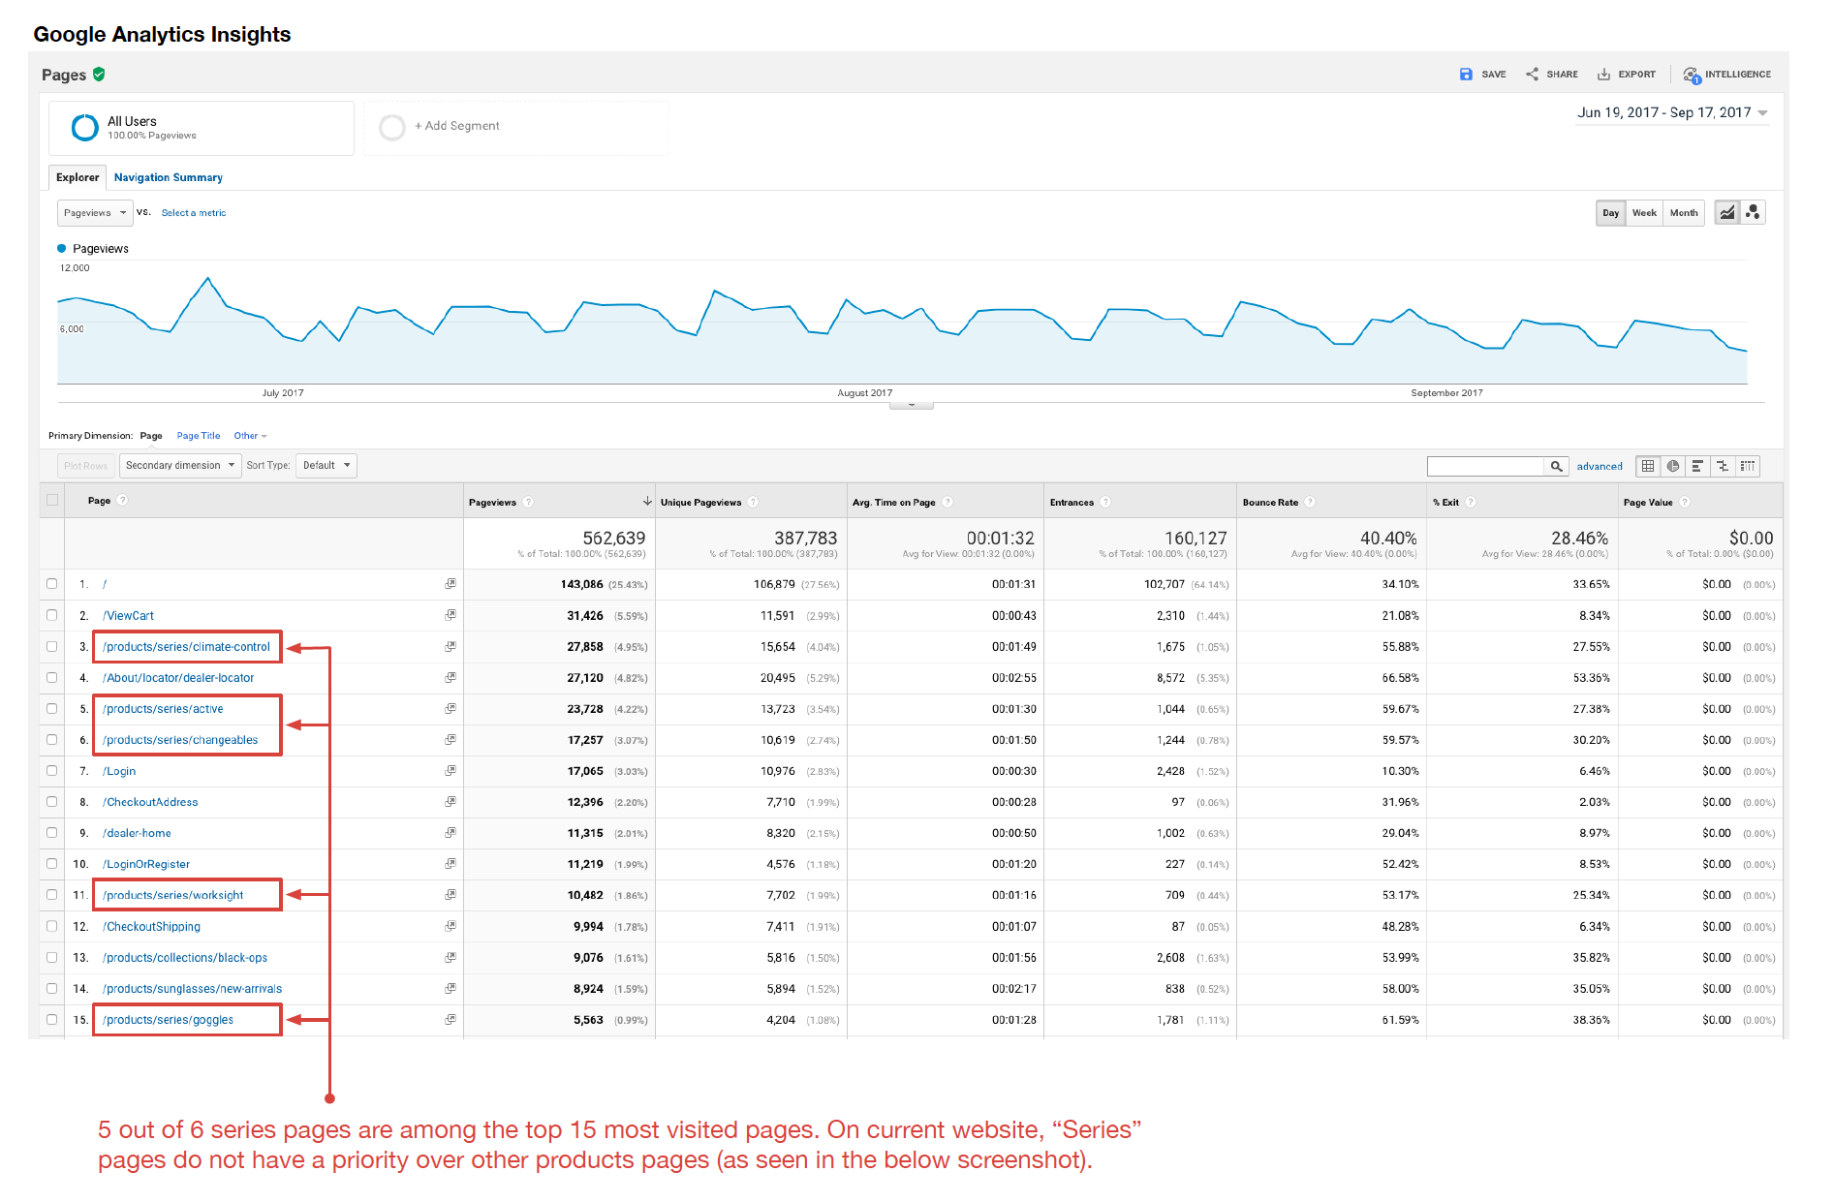Switch to data table view icon
The width and height of the screenshot is (1833, 1203).
pyautogui.click(x=1648, y=466)
